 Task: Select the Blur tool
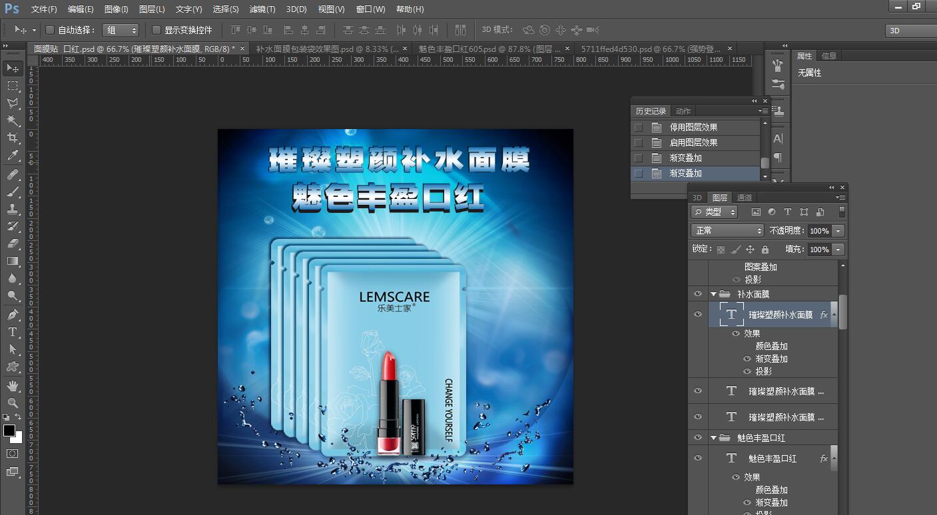(13, 278)
